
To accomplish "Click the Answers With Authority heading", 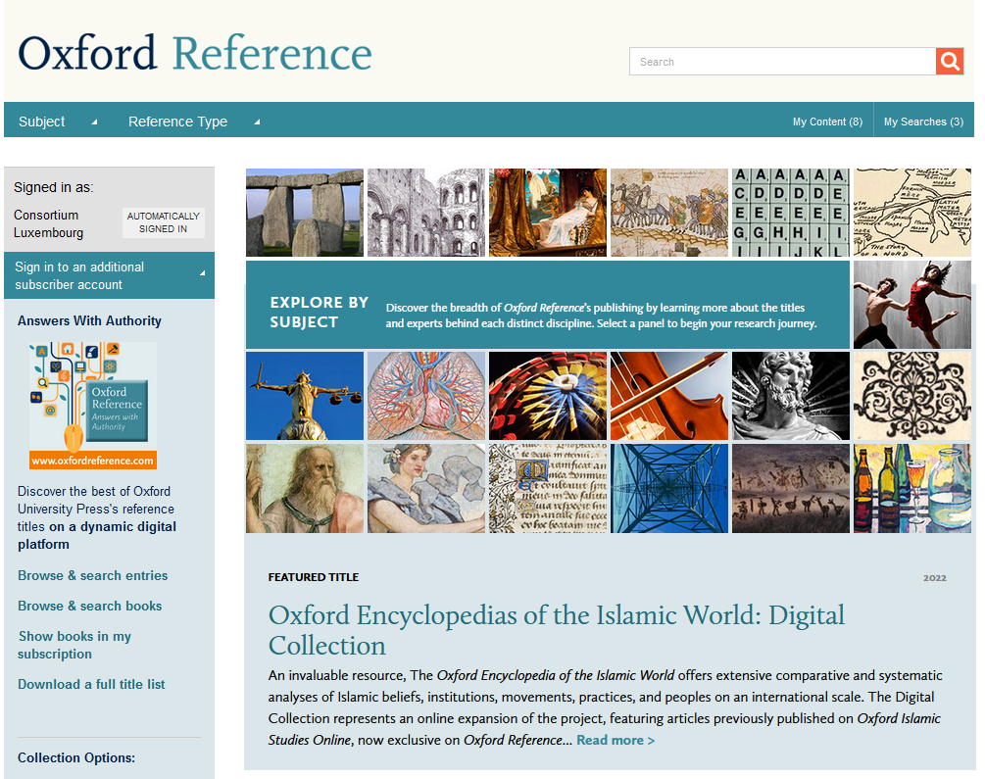I will pyautogui.click(x=90, y=321).
